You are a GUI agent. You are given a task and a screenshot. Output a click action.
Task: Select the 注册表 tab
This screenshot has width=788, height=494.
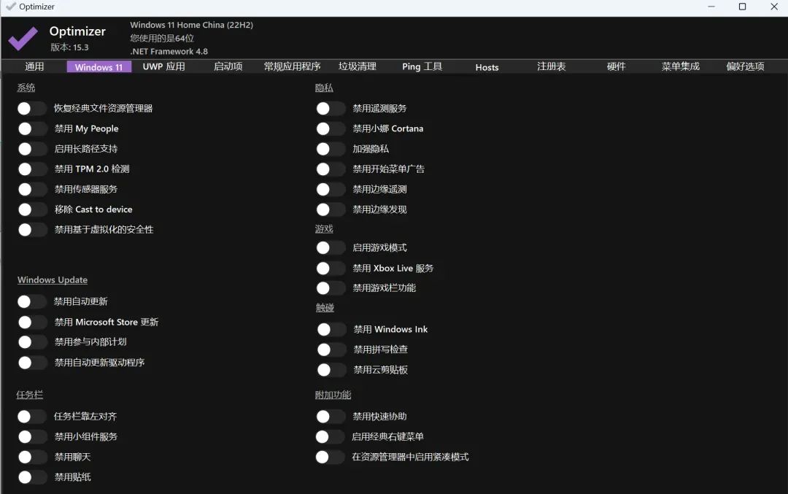552,66
